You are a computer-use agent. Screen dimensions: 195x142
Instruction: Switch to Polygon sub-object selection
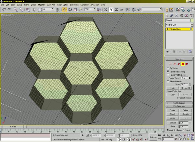click(183, 64)
